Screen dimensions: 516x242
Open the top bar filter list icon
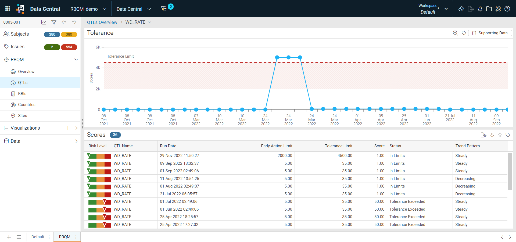pyautogui.click(x=164, y=9)
